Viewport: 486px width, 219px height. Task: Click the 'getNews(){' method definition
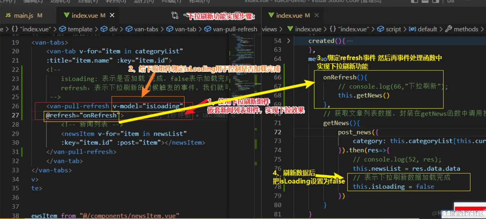[342, 123]
